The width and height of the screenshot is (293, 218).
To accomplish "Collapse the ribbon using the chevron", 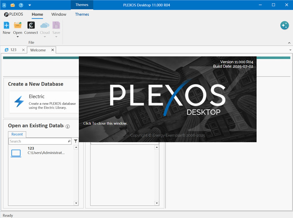I will click(289, 42).
